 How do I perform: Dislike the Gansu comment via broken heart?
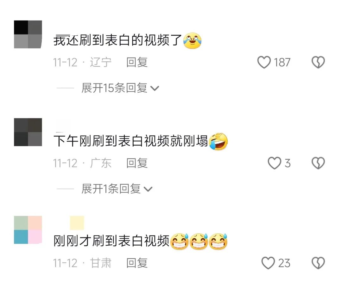318,263
